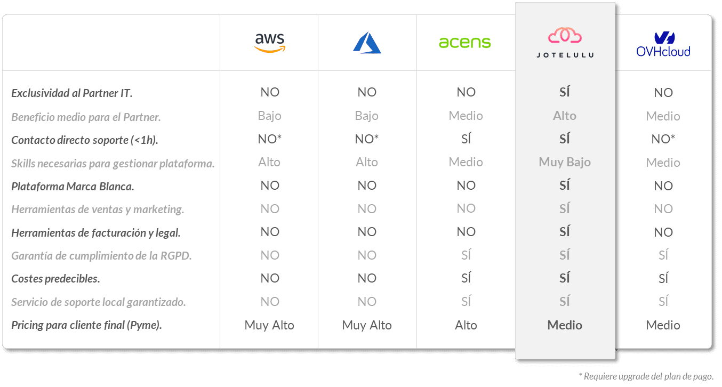Select the 'Alto' pricing value under acens

[466, 325]
